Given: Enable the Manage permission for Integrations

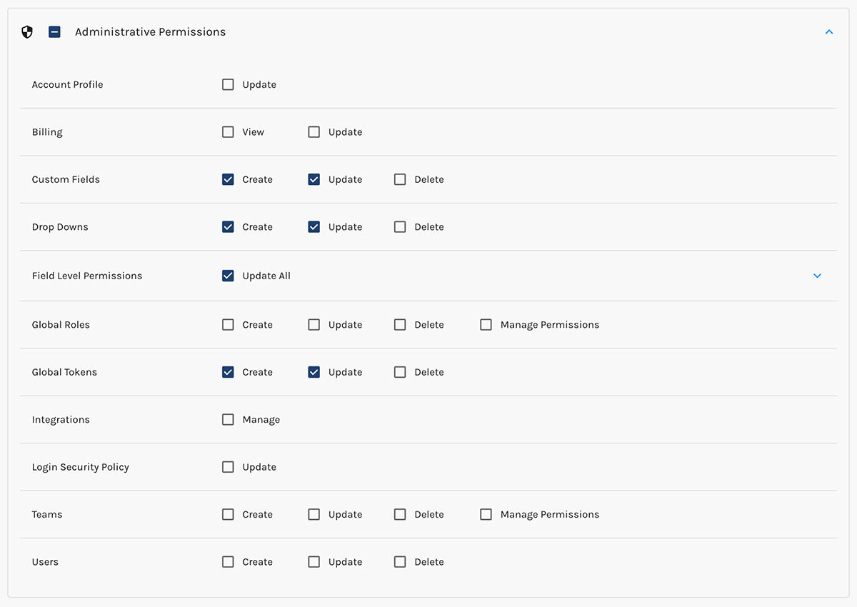Looking at the screenshot, I should 228,419.
